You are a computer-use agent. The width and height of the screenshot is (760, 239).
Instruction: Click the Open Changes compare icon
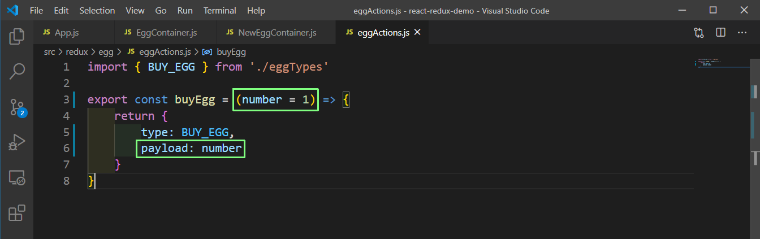tap(699, 33)
